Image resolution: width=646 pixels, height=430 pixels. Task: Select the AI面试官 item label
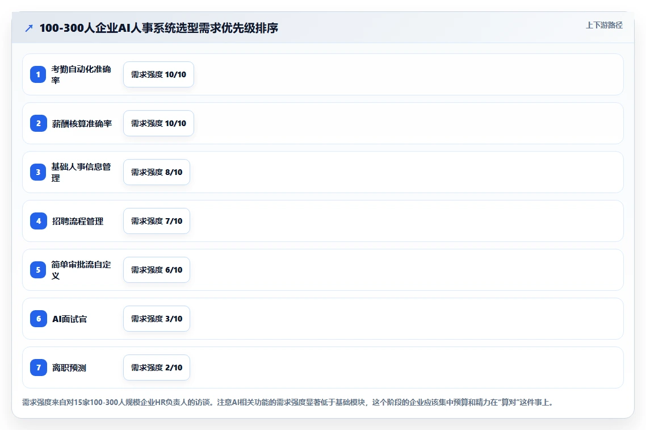(x=70, y=319)
